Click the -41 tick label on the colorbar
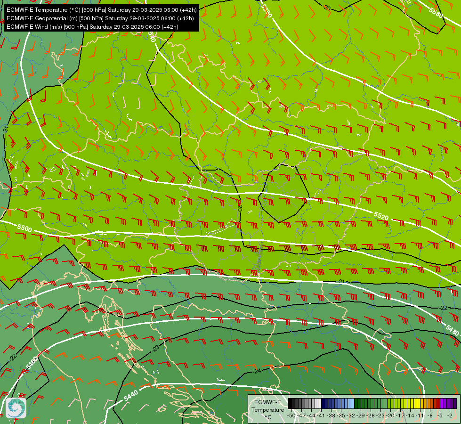Viewport: 461px width, 424px height. coord(321,416)
